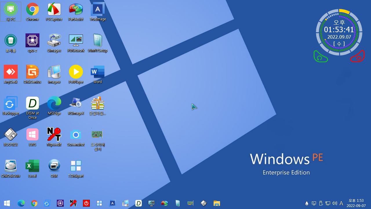Open the DISM at Once desktop icon
Viewport: 371px width, 209px height.
[32, 108]
